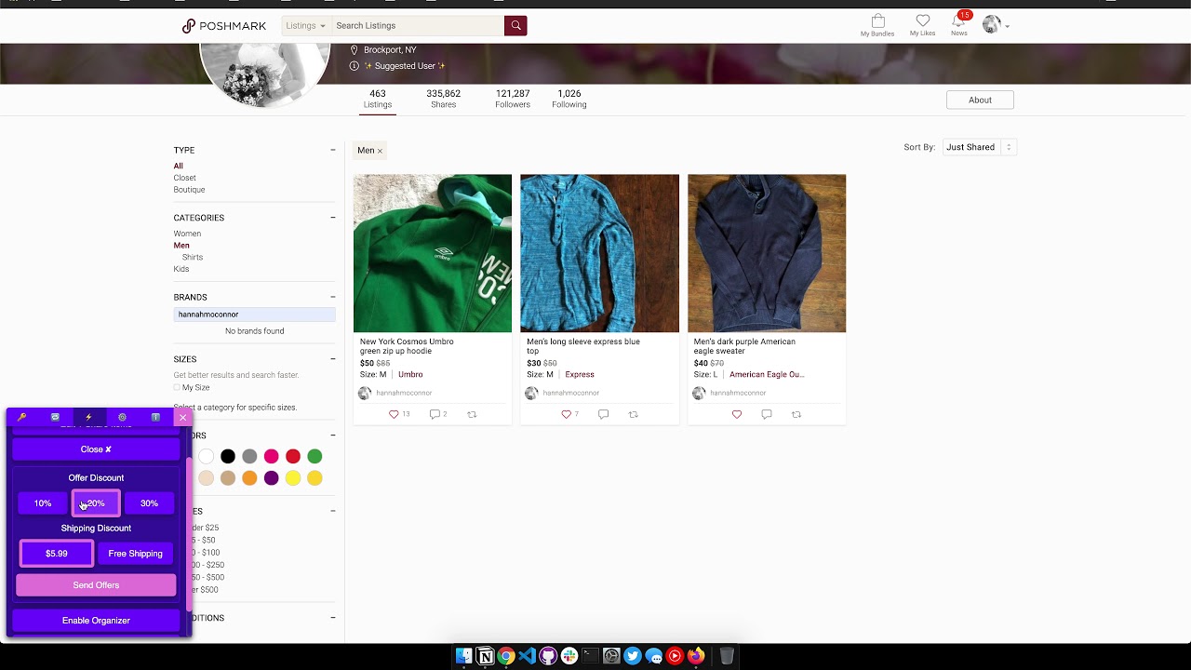Close the purple extension panel with X
1191x670 pixels.
[x=182, y=418]
